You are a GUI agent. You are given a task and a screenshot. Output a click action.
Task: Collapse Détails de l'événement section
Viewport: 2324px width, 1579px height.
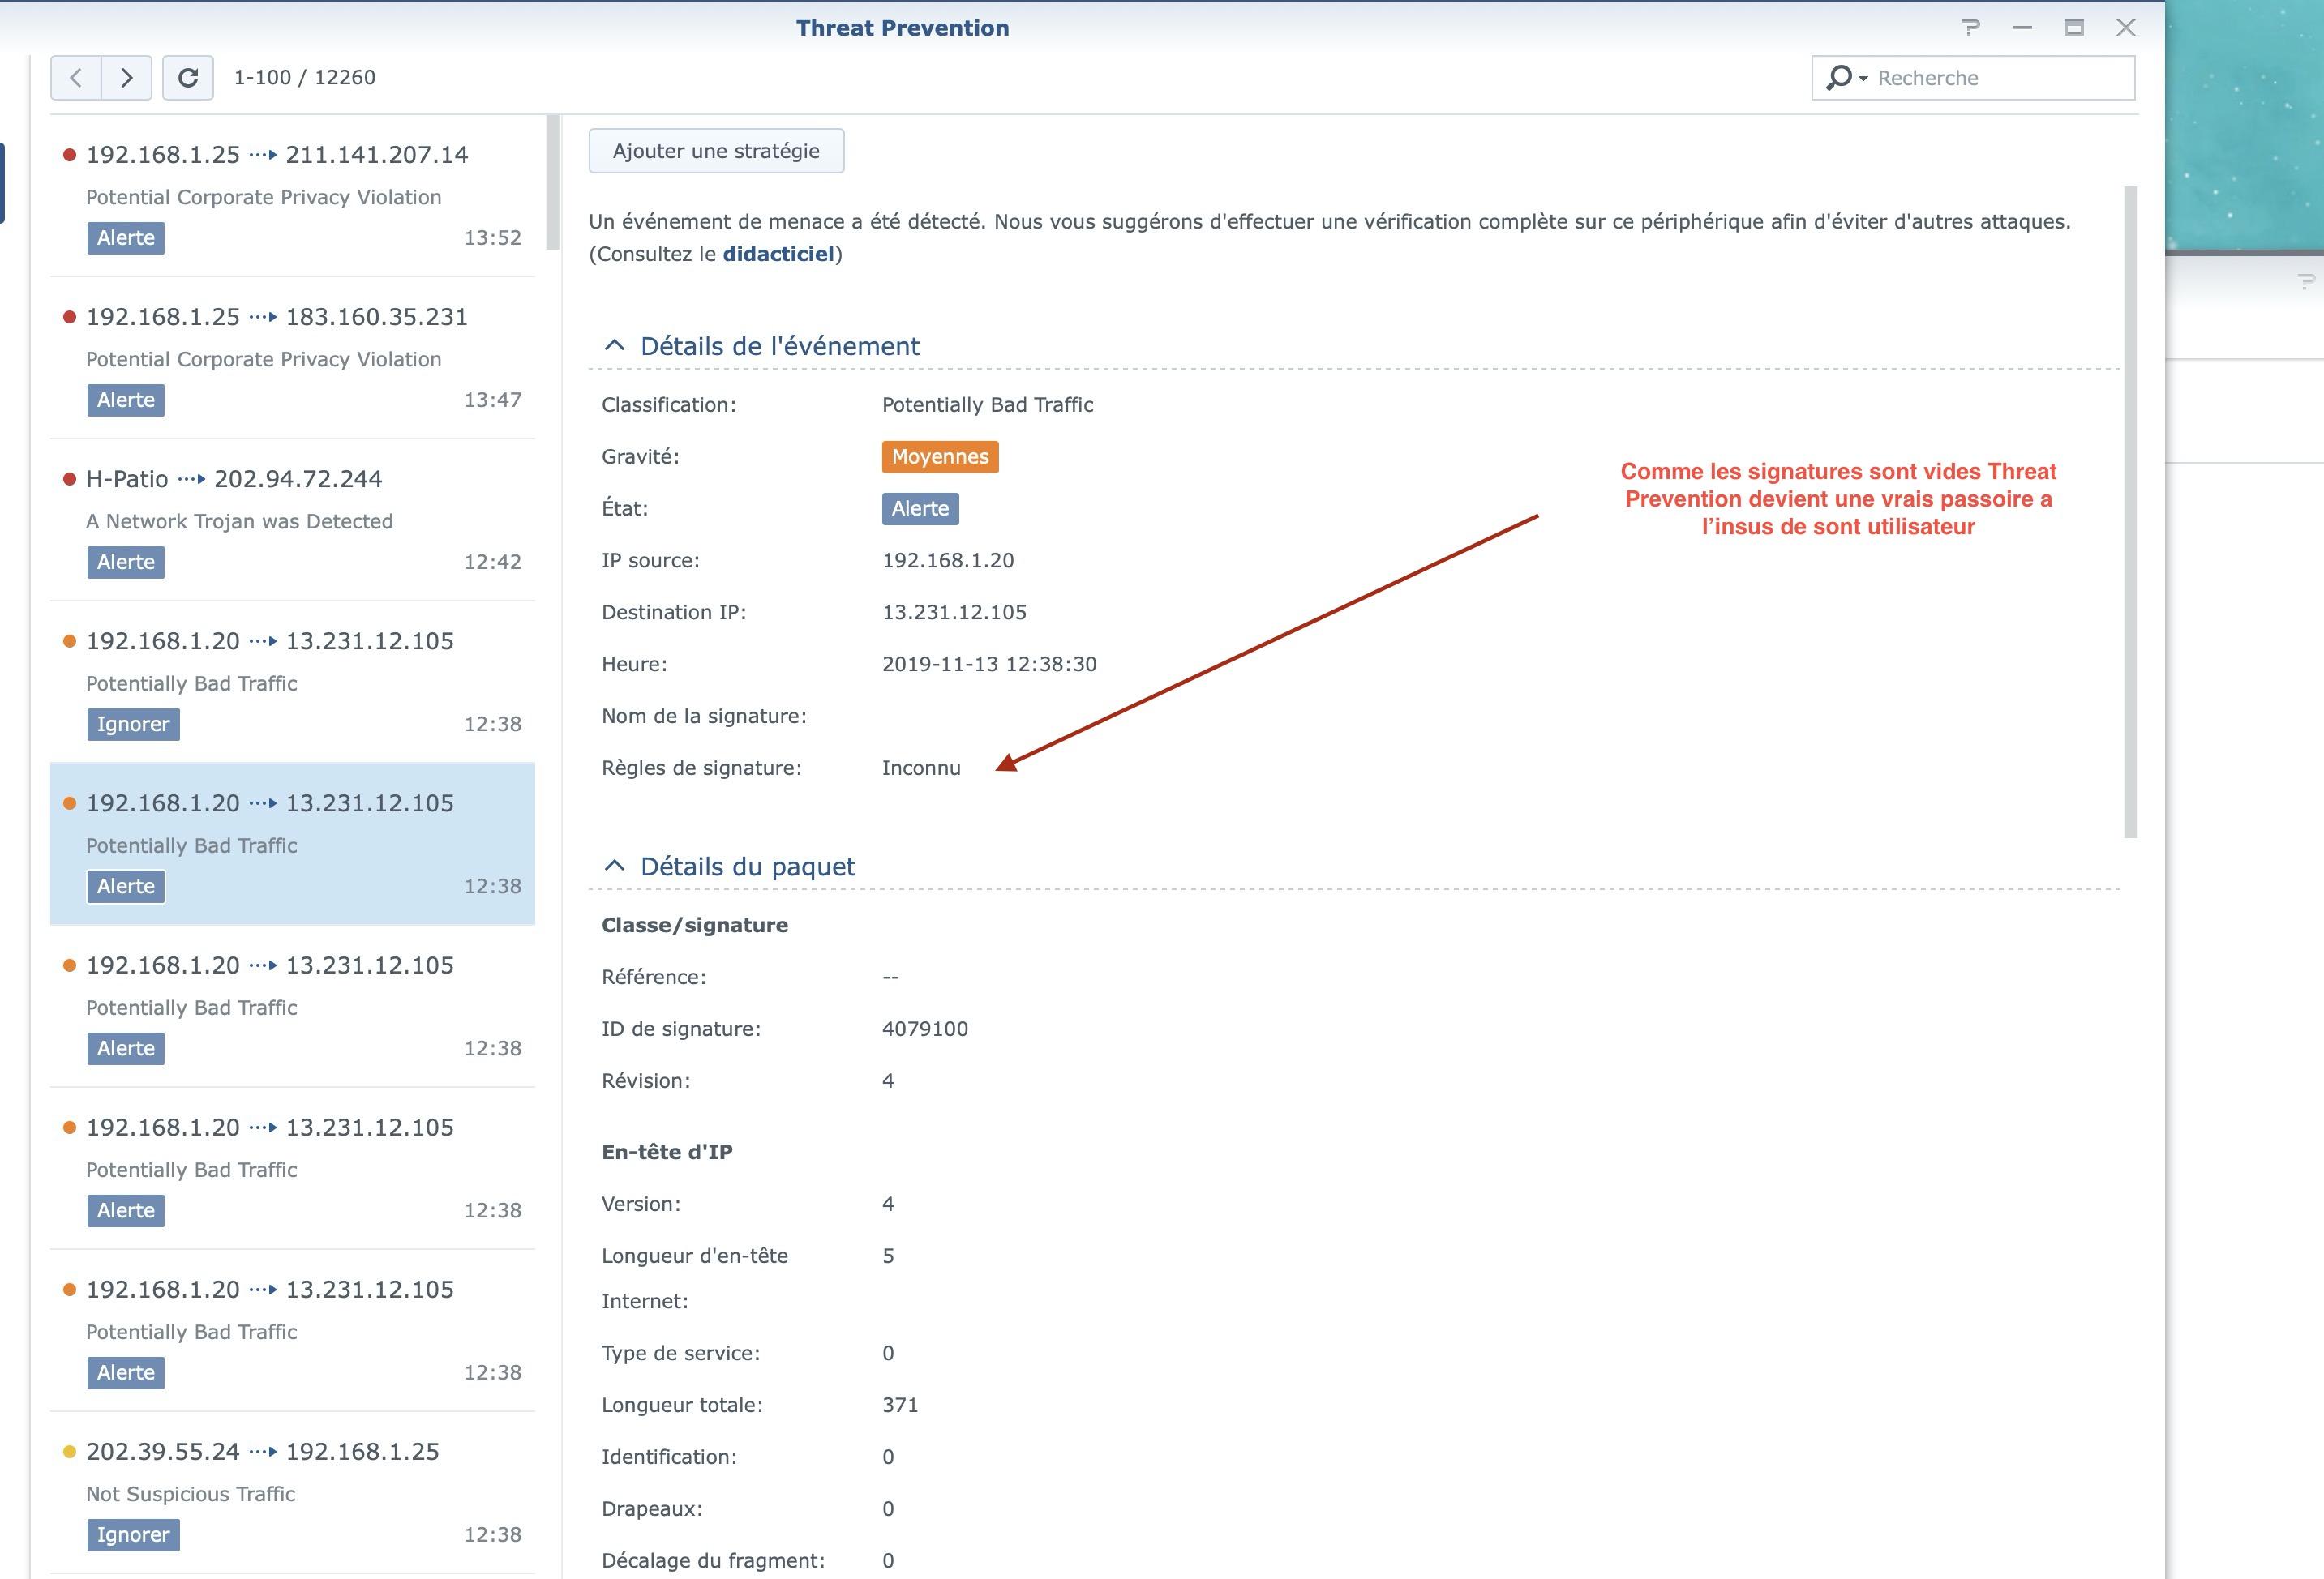[615, 346]
